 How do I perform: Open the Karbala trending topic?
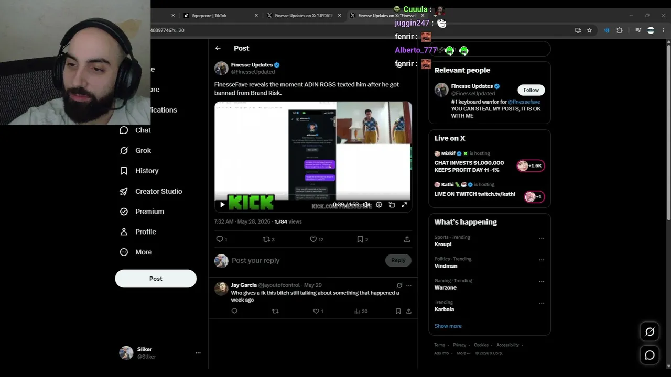(x=445, y=309)
